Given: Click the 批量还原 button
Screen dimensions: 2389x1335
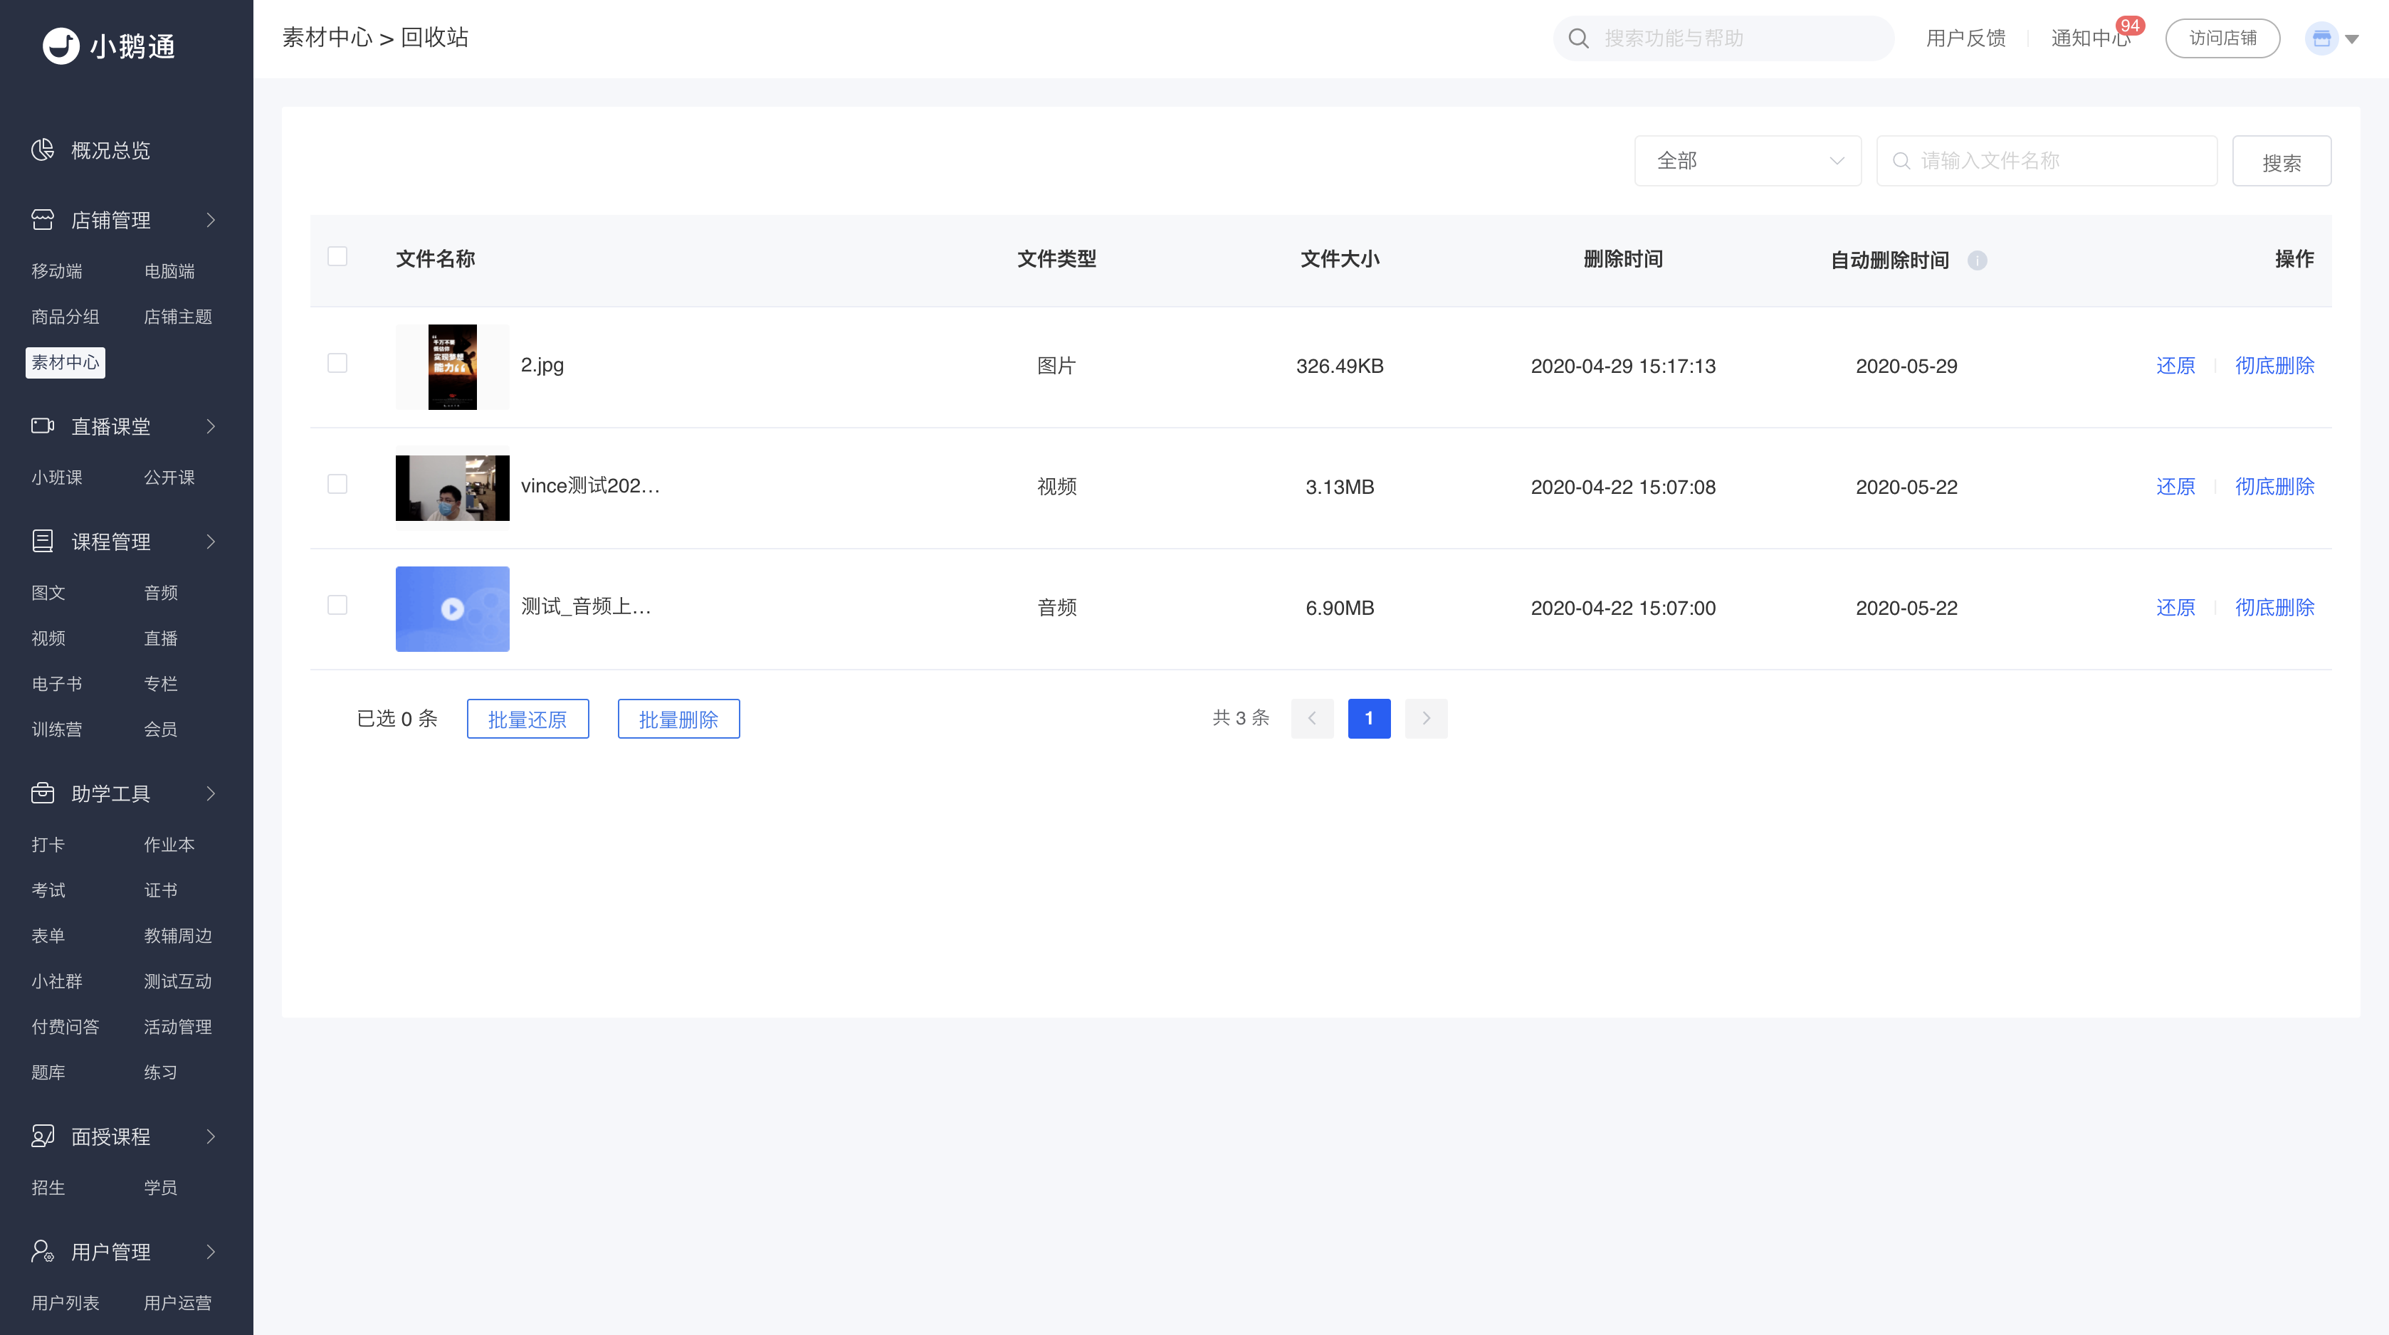Looking at the screenshot, I should (527, 719).
